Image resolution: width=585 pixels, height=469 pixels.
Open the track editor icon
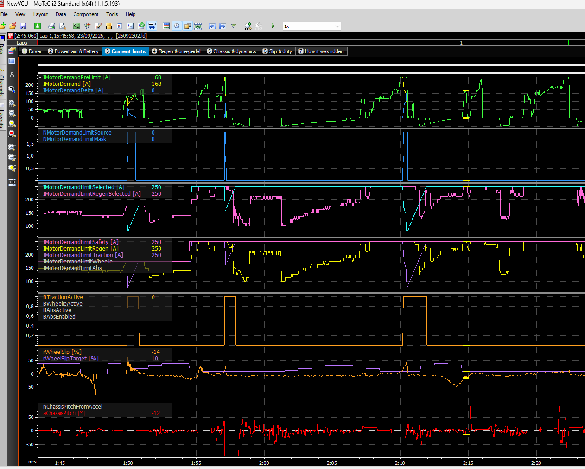pyautogui.click(x=77, y=26)
